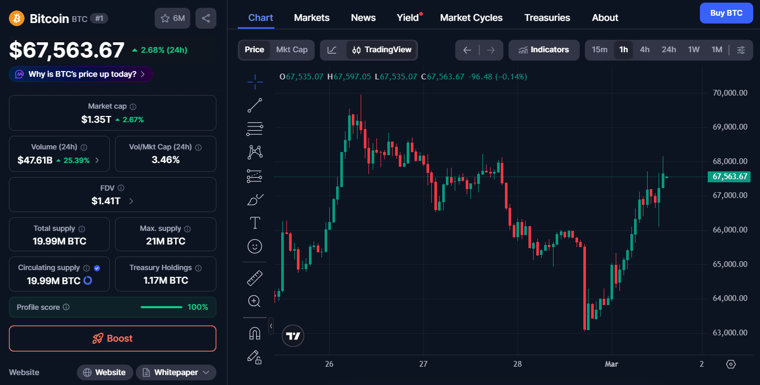Toggle the magnet snapping mode

(x=255, y=333)
